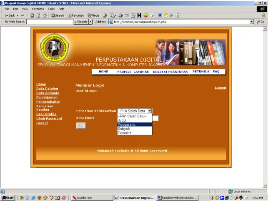Image resolution: width=271 pixels, height=204 pixels.
Task: Click the My Web Search input field
Action: click(x=50, y=22)
